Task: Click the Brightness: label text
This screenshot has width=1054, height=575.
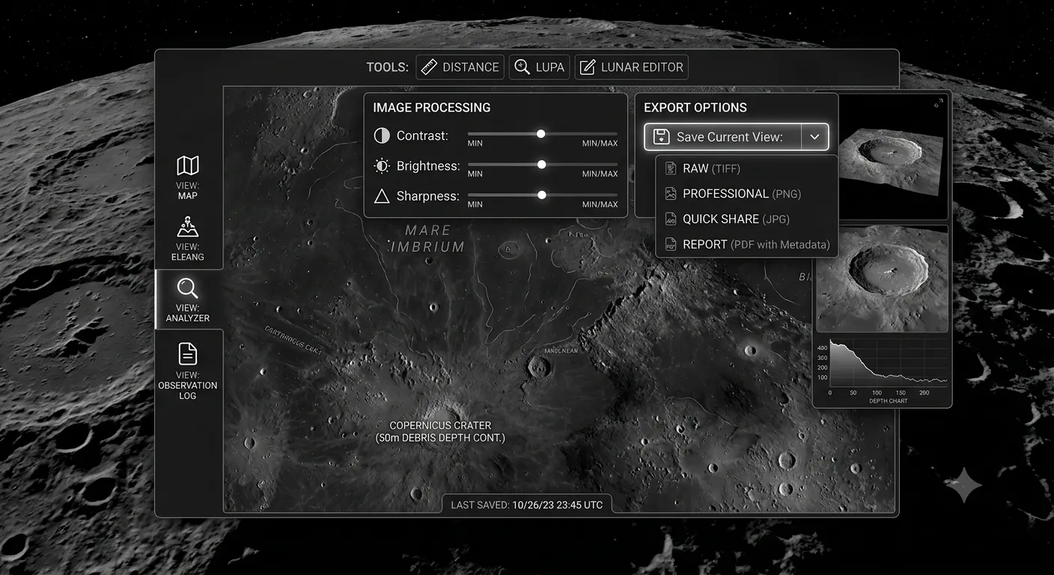Action: pos(428,165)
